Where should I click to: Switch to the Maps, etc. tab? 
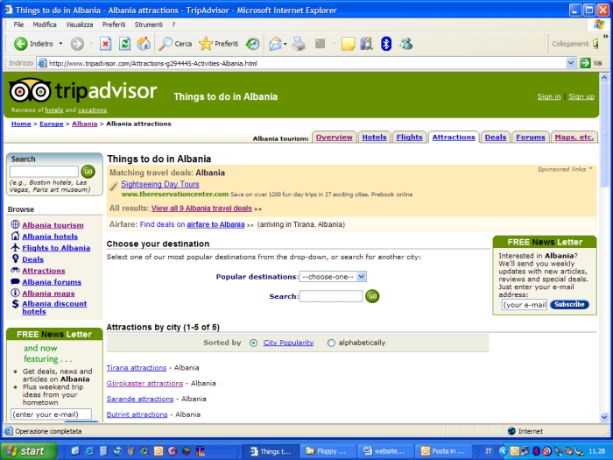tap(574, 138)
